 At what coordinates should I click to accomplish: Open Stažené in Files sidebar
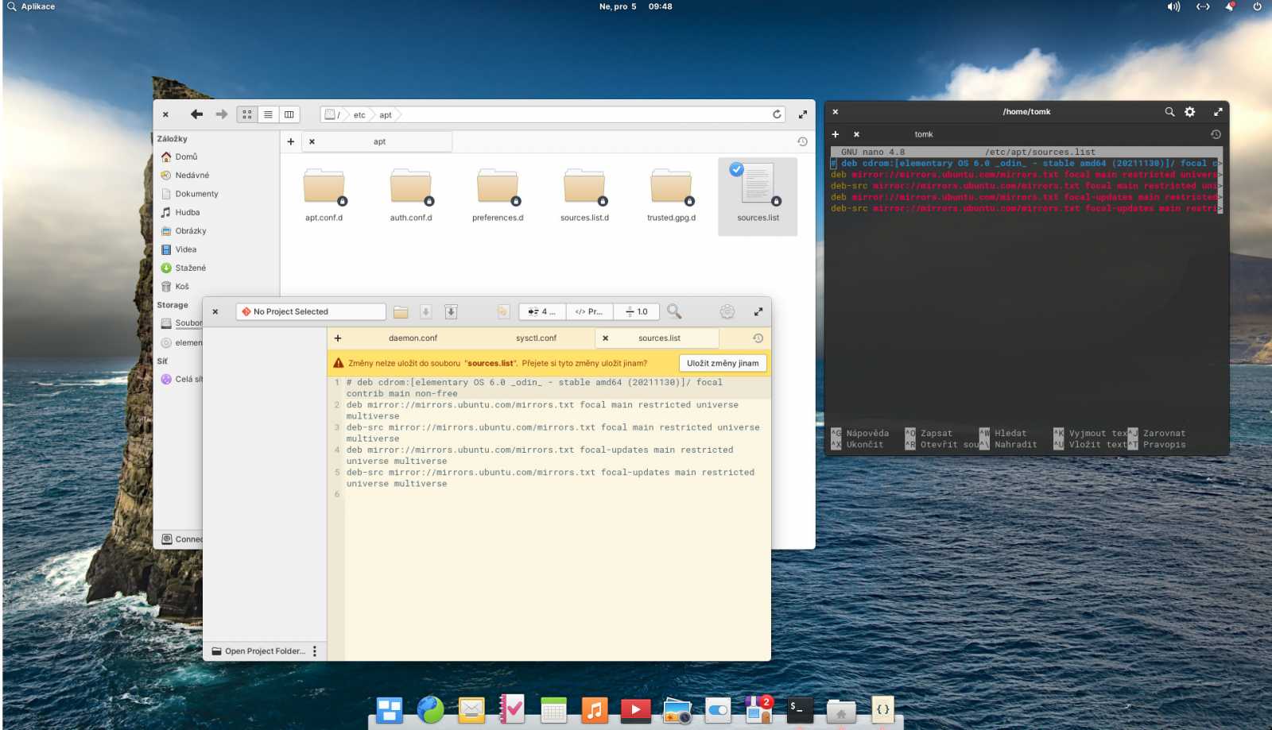[x=190, y=268]
